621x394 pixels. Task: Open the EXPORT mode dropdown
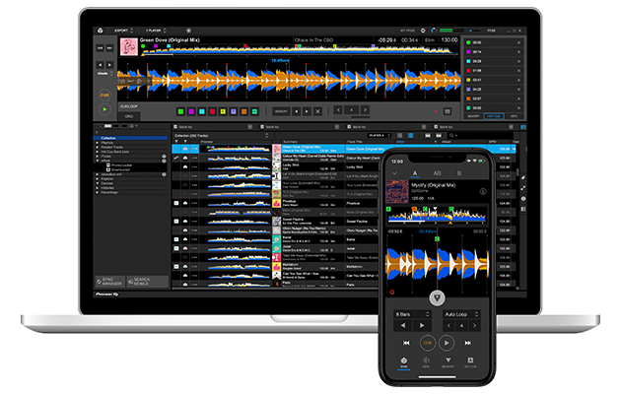pos(121,32)
